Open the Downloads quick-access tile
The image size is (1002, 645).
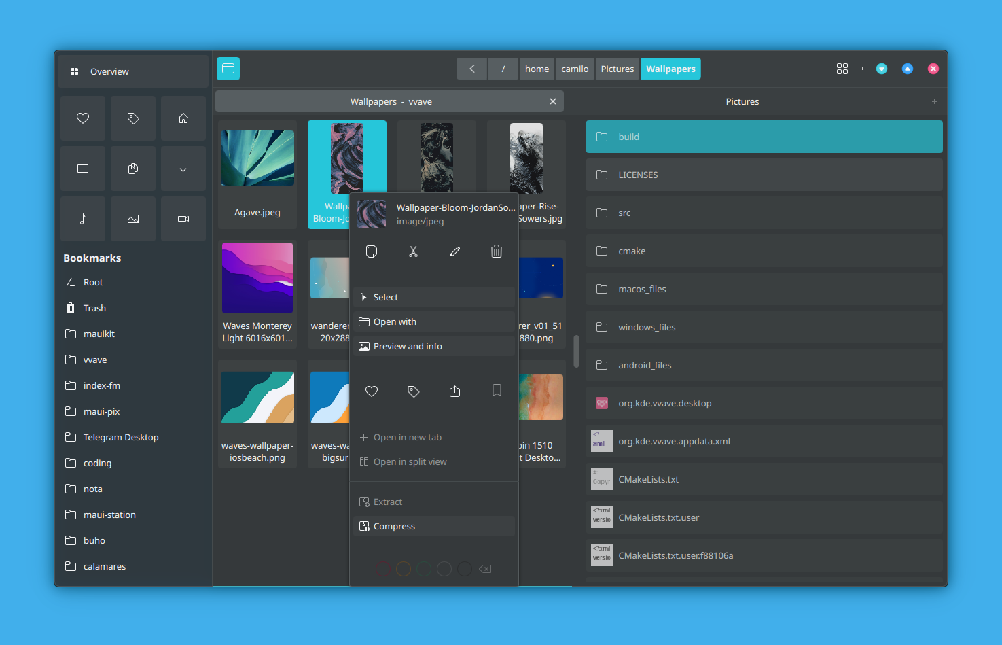click(183, 169)
